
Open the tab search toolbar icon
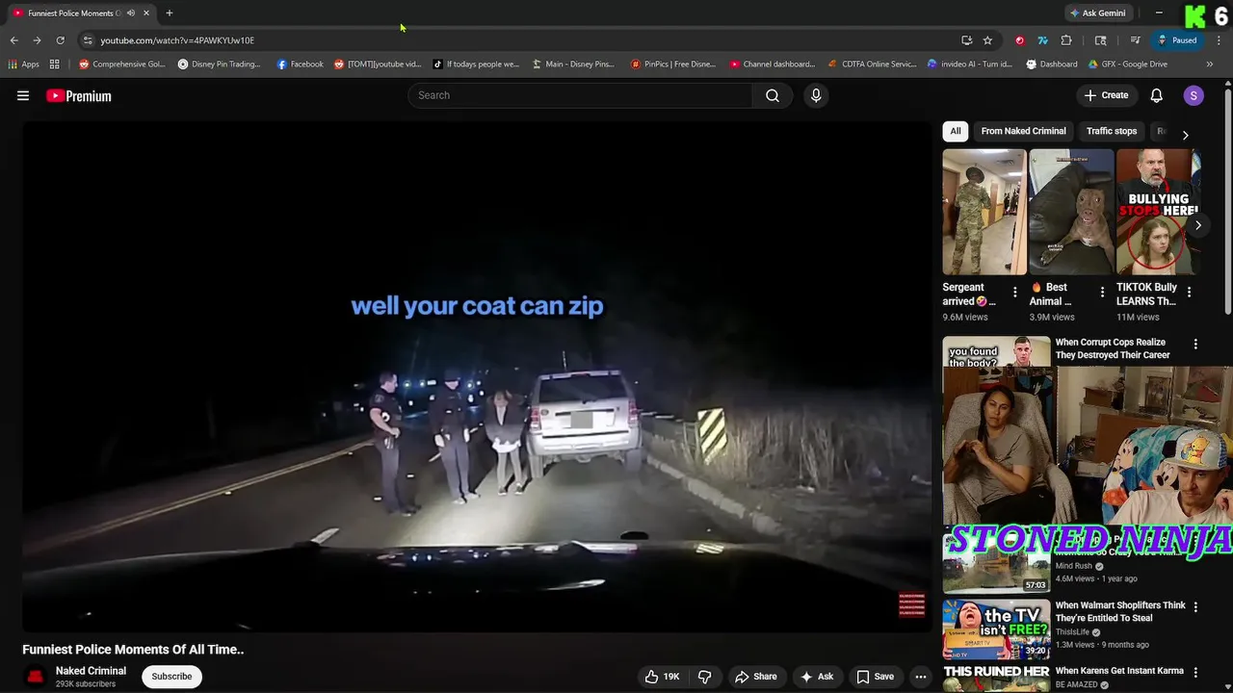pyautogui.click(x=1100, y=40)
